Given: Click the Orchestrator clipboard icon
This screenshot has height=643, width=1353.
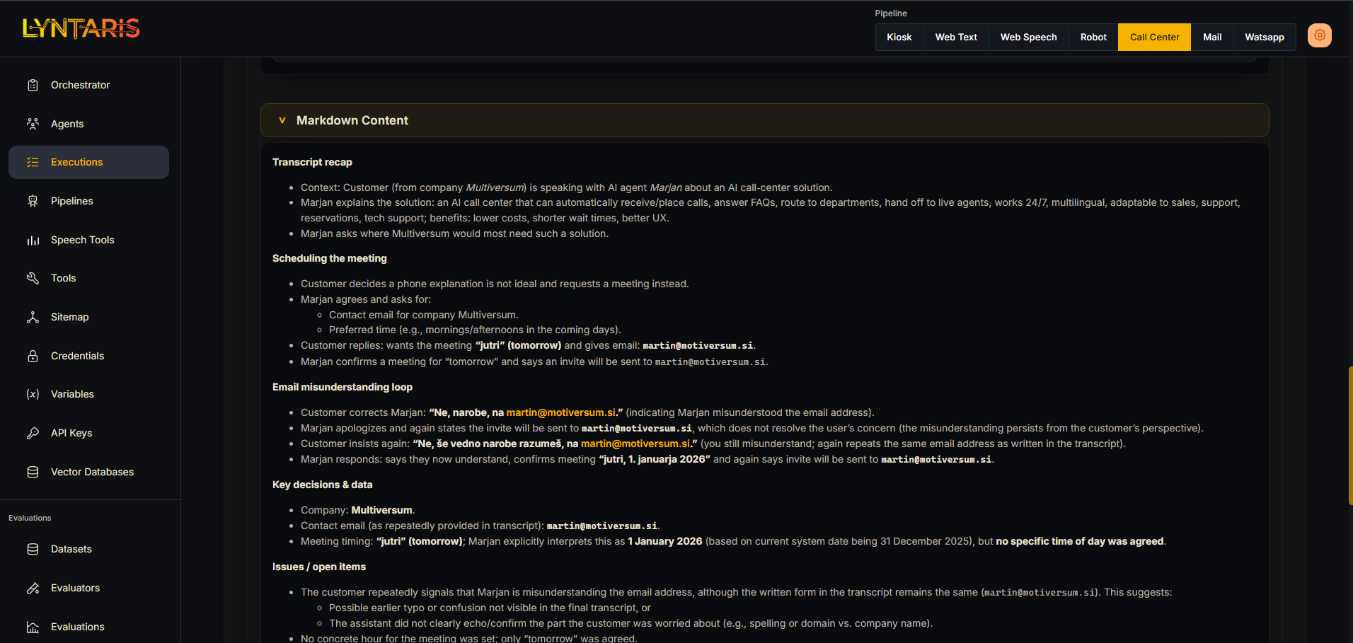Looking at the screenshot, I should coord(33,85).
